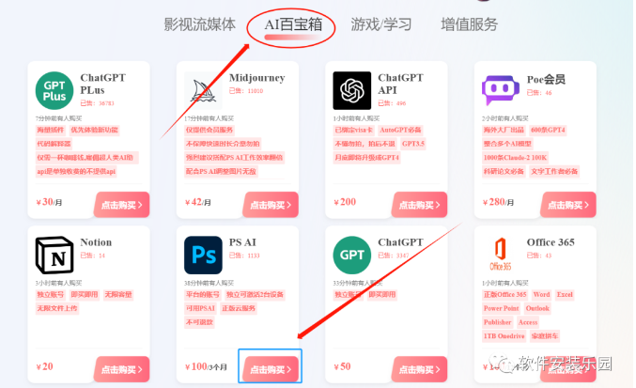
Task: Click the ¥200 price
Action: click(345, 202)
